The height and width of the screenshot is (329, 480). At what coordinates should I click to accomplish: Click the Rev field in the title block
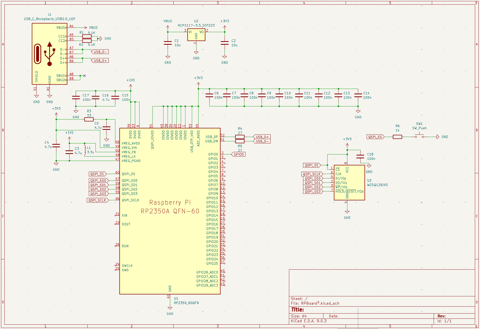pyautogui.click(x=441, y=316)
